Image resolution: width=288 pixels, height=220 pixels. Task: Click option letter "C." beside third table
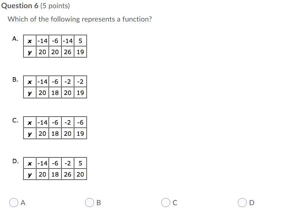pyautogui.click(x=15, y=121)
